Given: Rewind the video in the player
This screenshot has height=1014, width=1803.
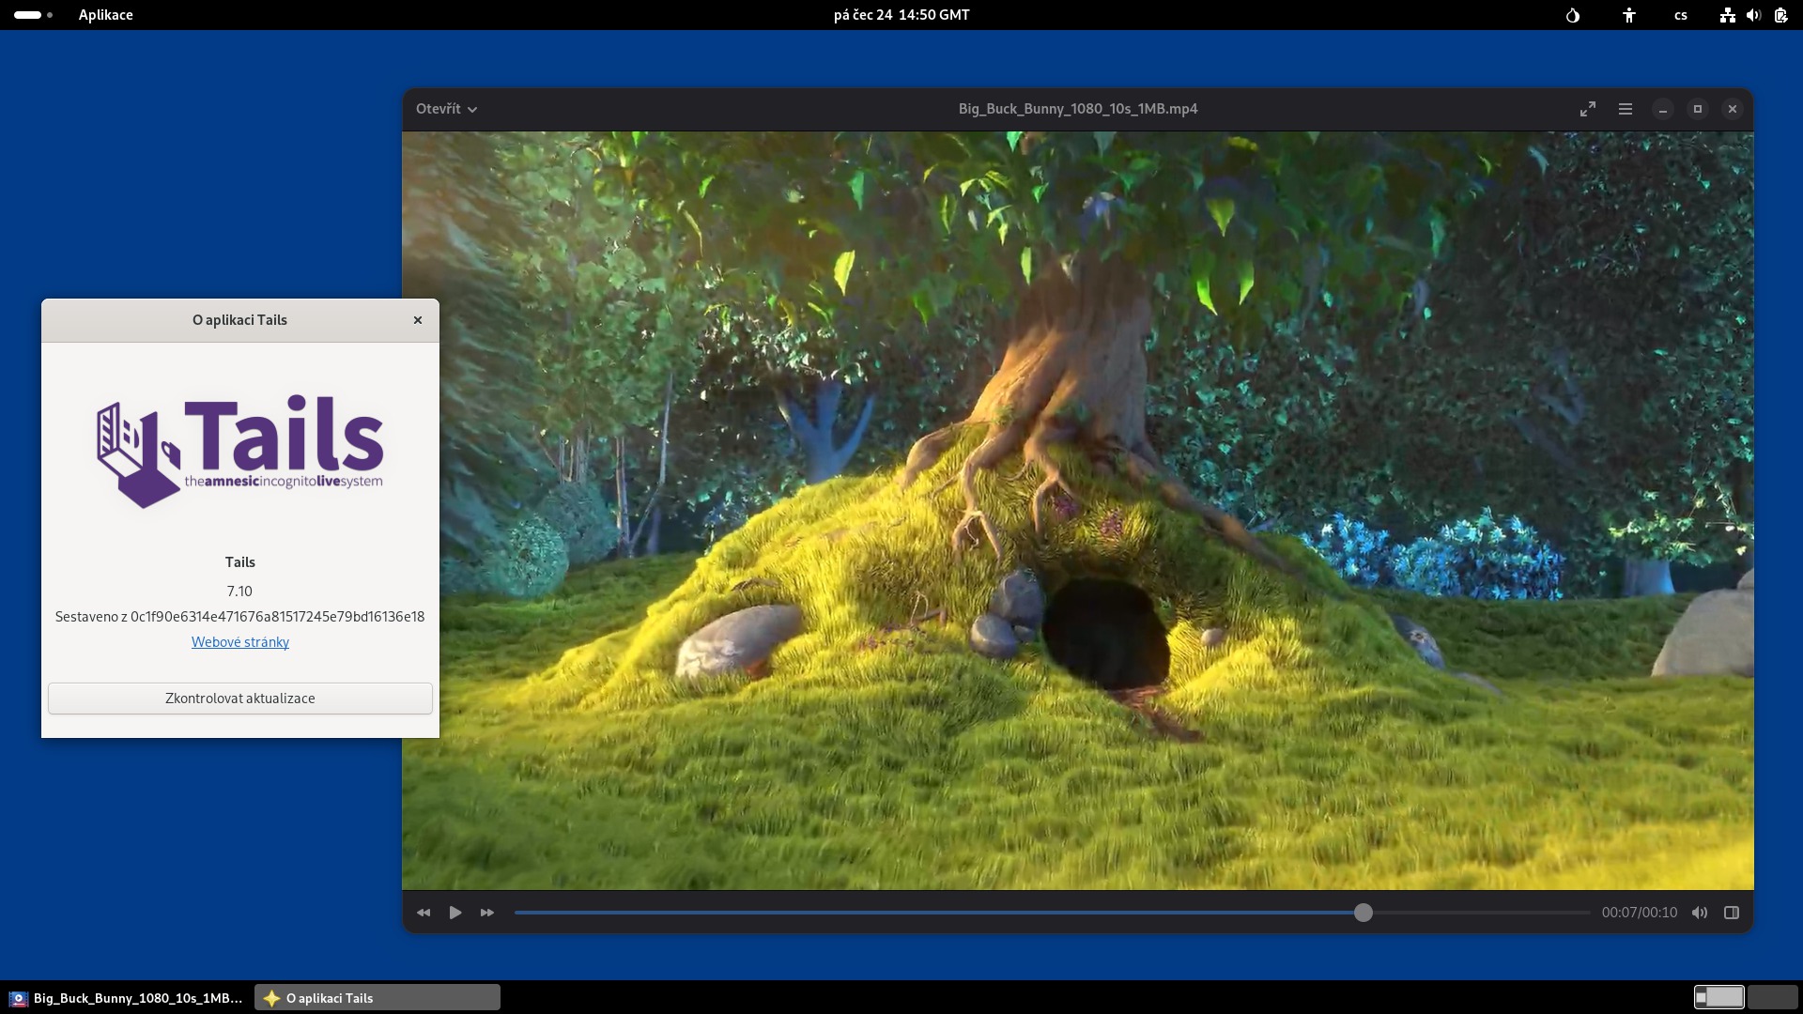Looking at the screenshot, I should pos(424,913).
